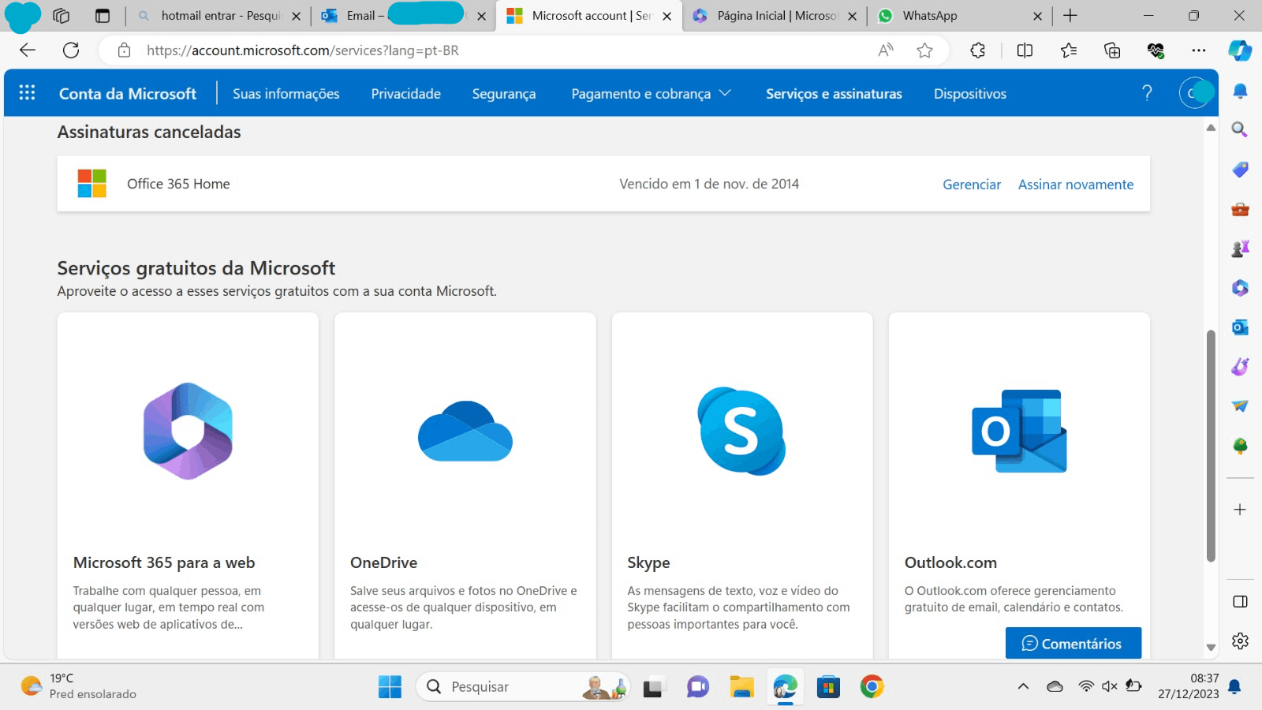Show hidden system tray icons
The width and height of the screenshot is (1262, 710).
click(1023, 686)
